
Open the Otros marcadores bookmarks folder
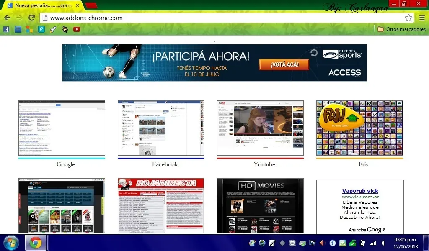(401, 29)
